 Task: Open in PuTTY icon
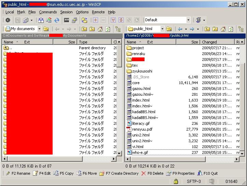[74, 20]
